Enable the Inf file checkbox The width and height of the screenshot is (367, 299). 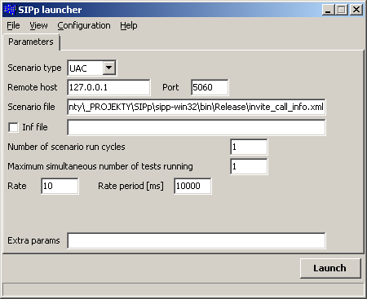[x=13, y=127]
